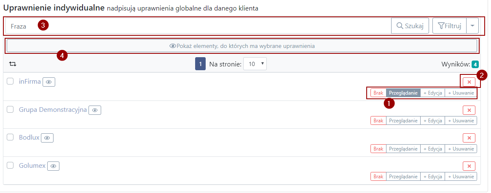The width and height of the screenshot is (491, 193).
Task: Click the eye icon beside Grupa Demonstracyjna
Action: pos(95,110)
